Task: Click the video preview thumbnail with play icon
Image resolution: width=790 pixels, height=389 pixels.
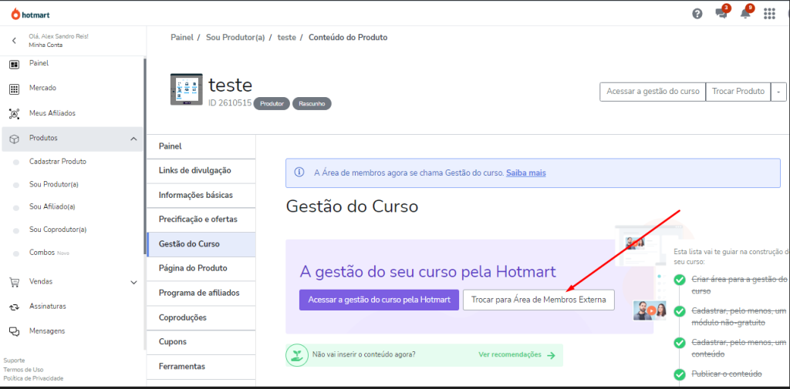Action: point(650,310)
